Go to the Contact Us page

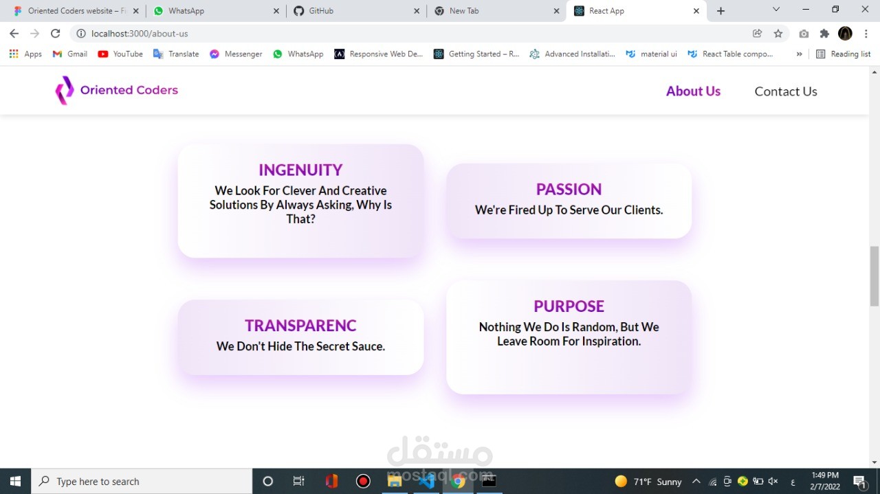pyautogui.click(x=786, y=91)
